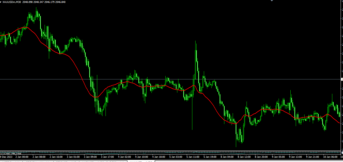Click the 4 Jan 02:00 time label
This screenshot has height=162, width=343.
pyautogui.click(x=124, y=157)
